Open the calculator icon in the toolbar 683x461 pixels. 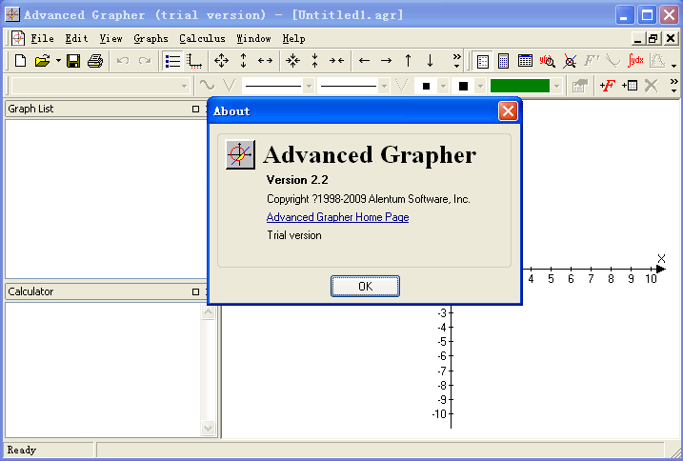coord(504,61)
